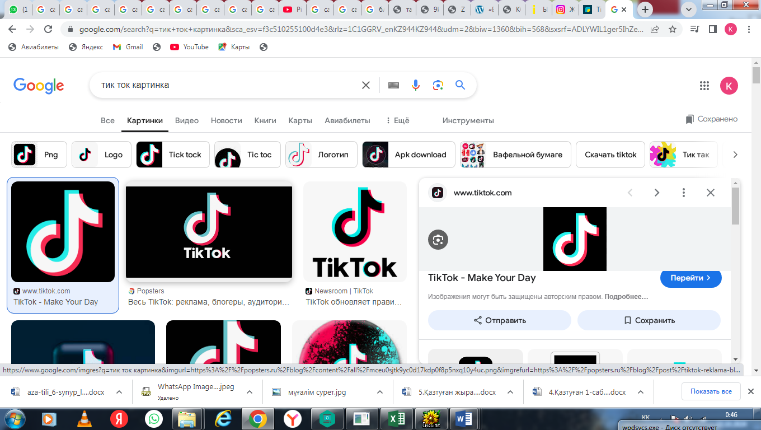Show more suggestion chips with the right arrow
761x430 pixels.
(x=735, y=155)
